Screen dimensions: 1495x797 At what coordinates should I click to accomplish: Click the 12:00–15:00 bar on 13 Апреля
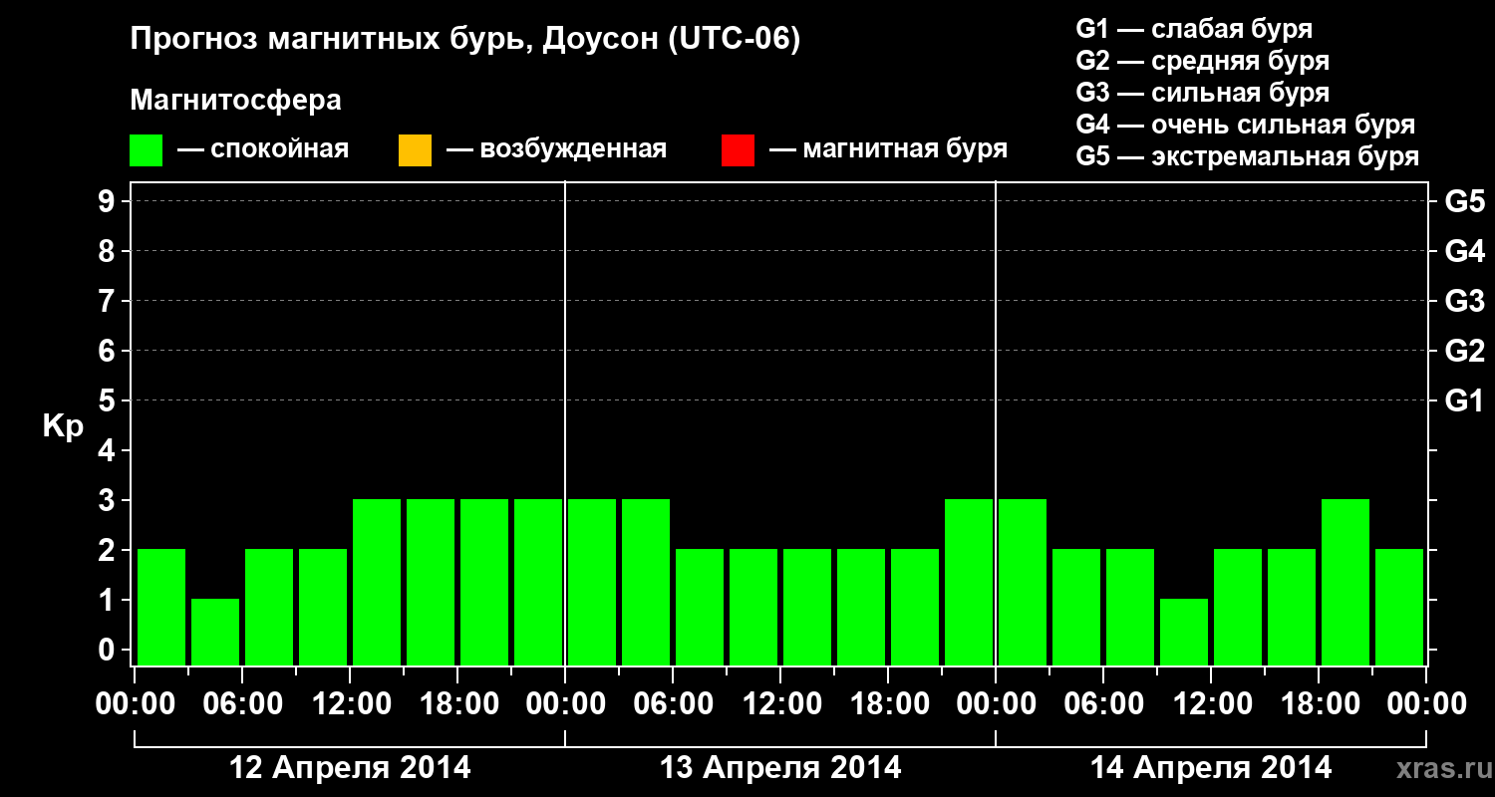click(x=807, y=607)
